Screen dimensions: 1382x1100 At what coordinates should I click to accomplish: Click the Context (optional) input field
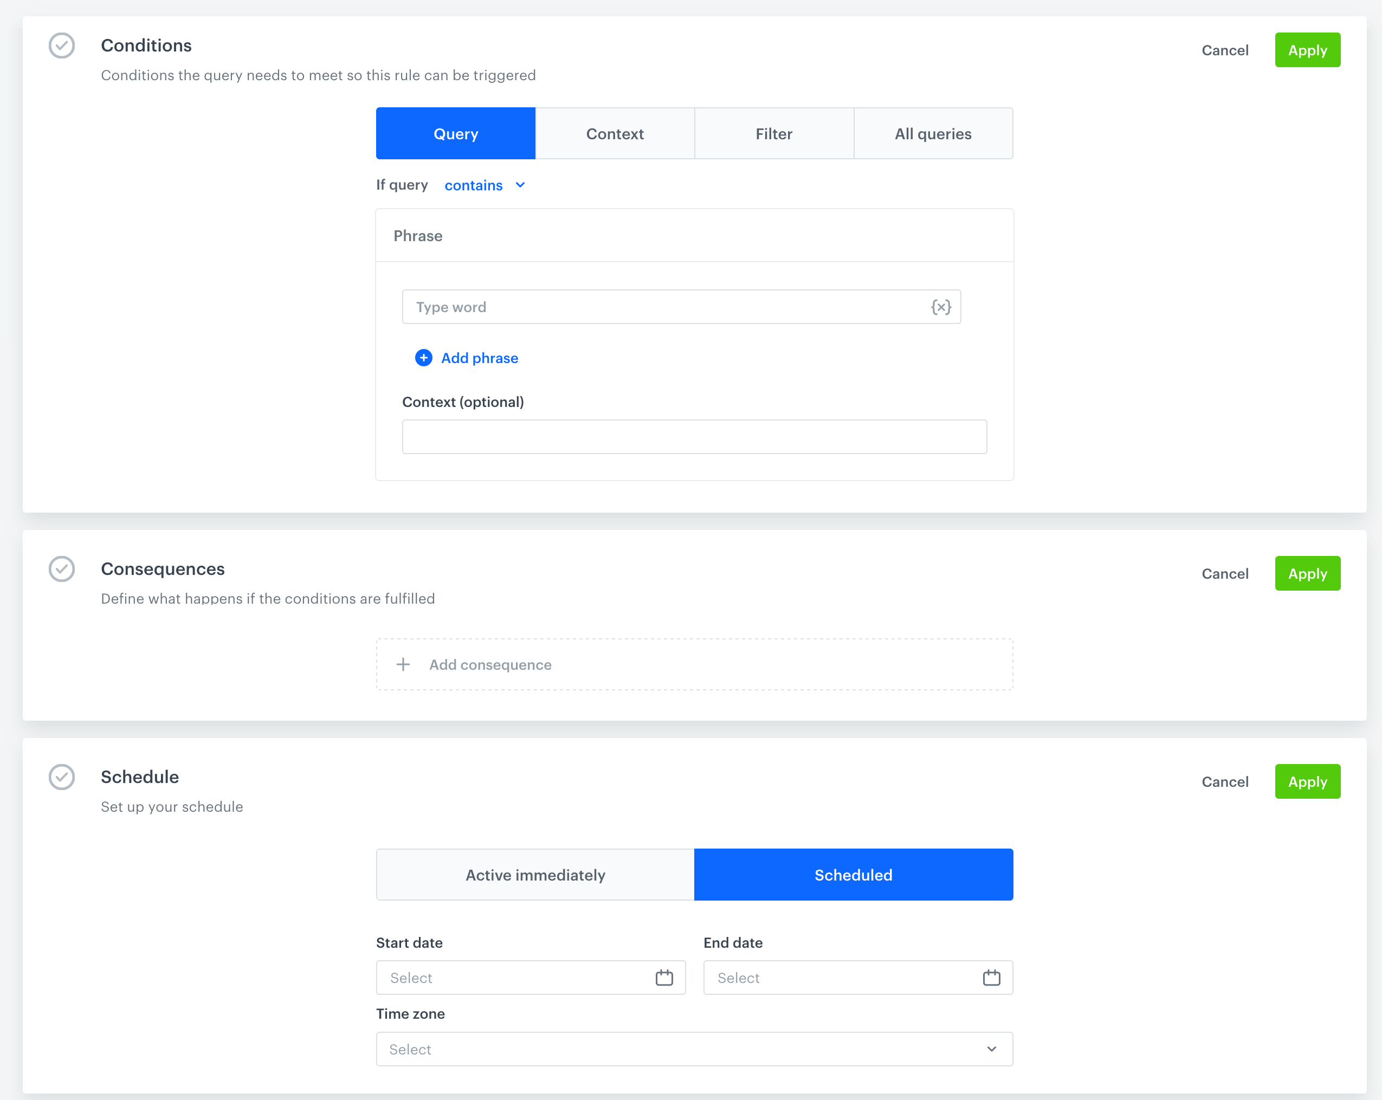point(694,437)
